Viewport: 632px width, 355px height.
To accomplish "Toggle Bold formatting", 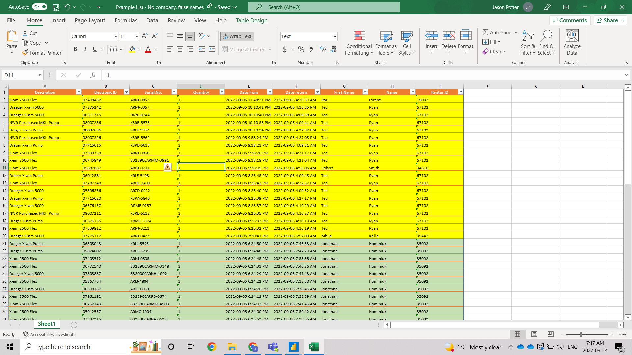I will 75,49.
